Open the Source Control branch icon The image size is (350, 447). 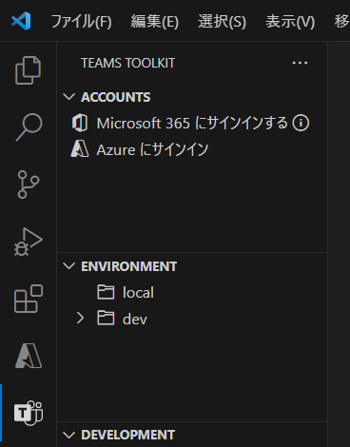coord(29,185)
